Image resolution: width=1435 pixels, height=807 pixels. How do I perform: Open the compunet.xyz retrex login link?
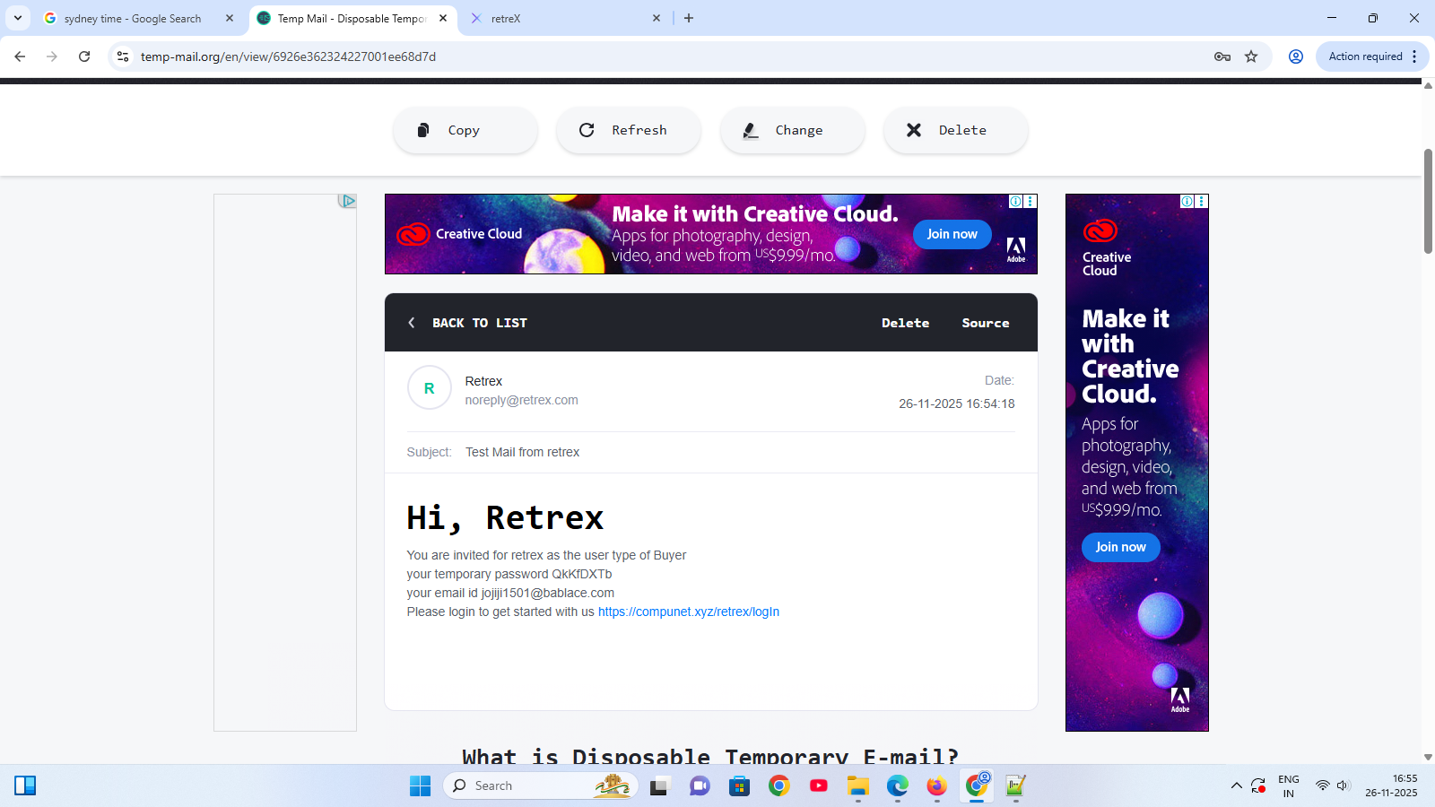(x=688, y=612)
